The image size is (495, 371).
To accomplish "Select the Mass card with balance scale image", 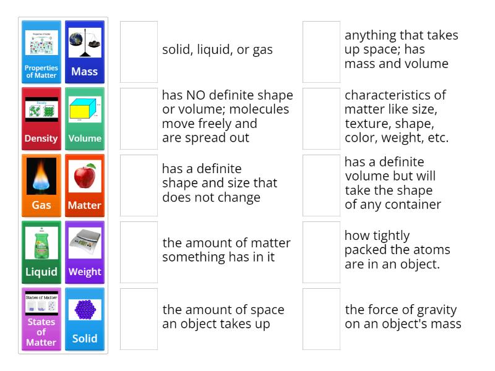I will (x=85, y=51).
